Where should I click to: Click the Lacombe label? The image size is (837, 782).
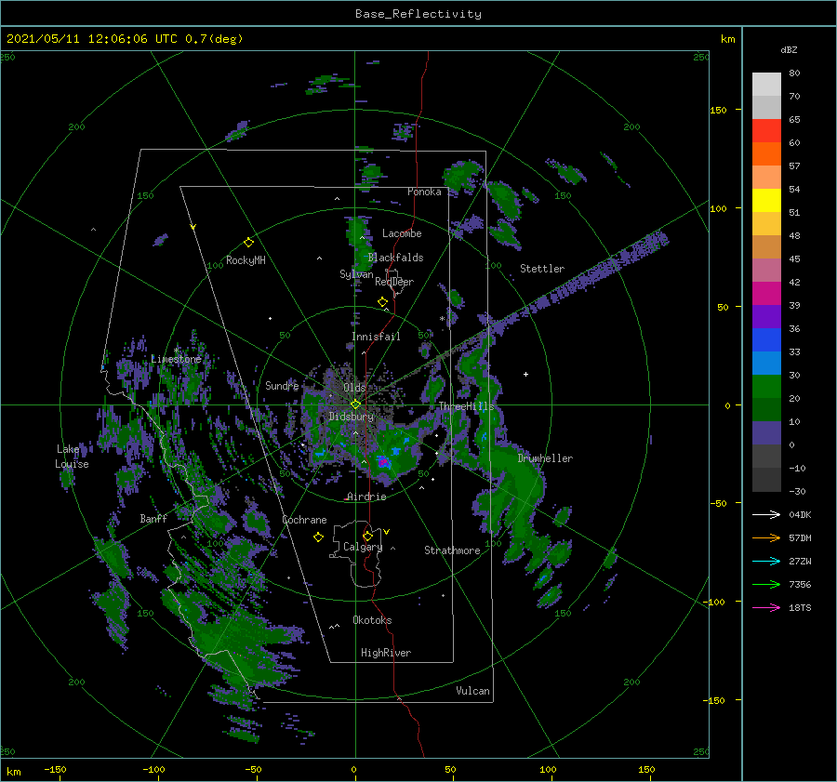click(402, 233)
